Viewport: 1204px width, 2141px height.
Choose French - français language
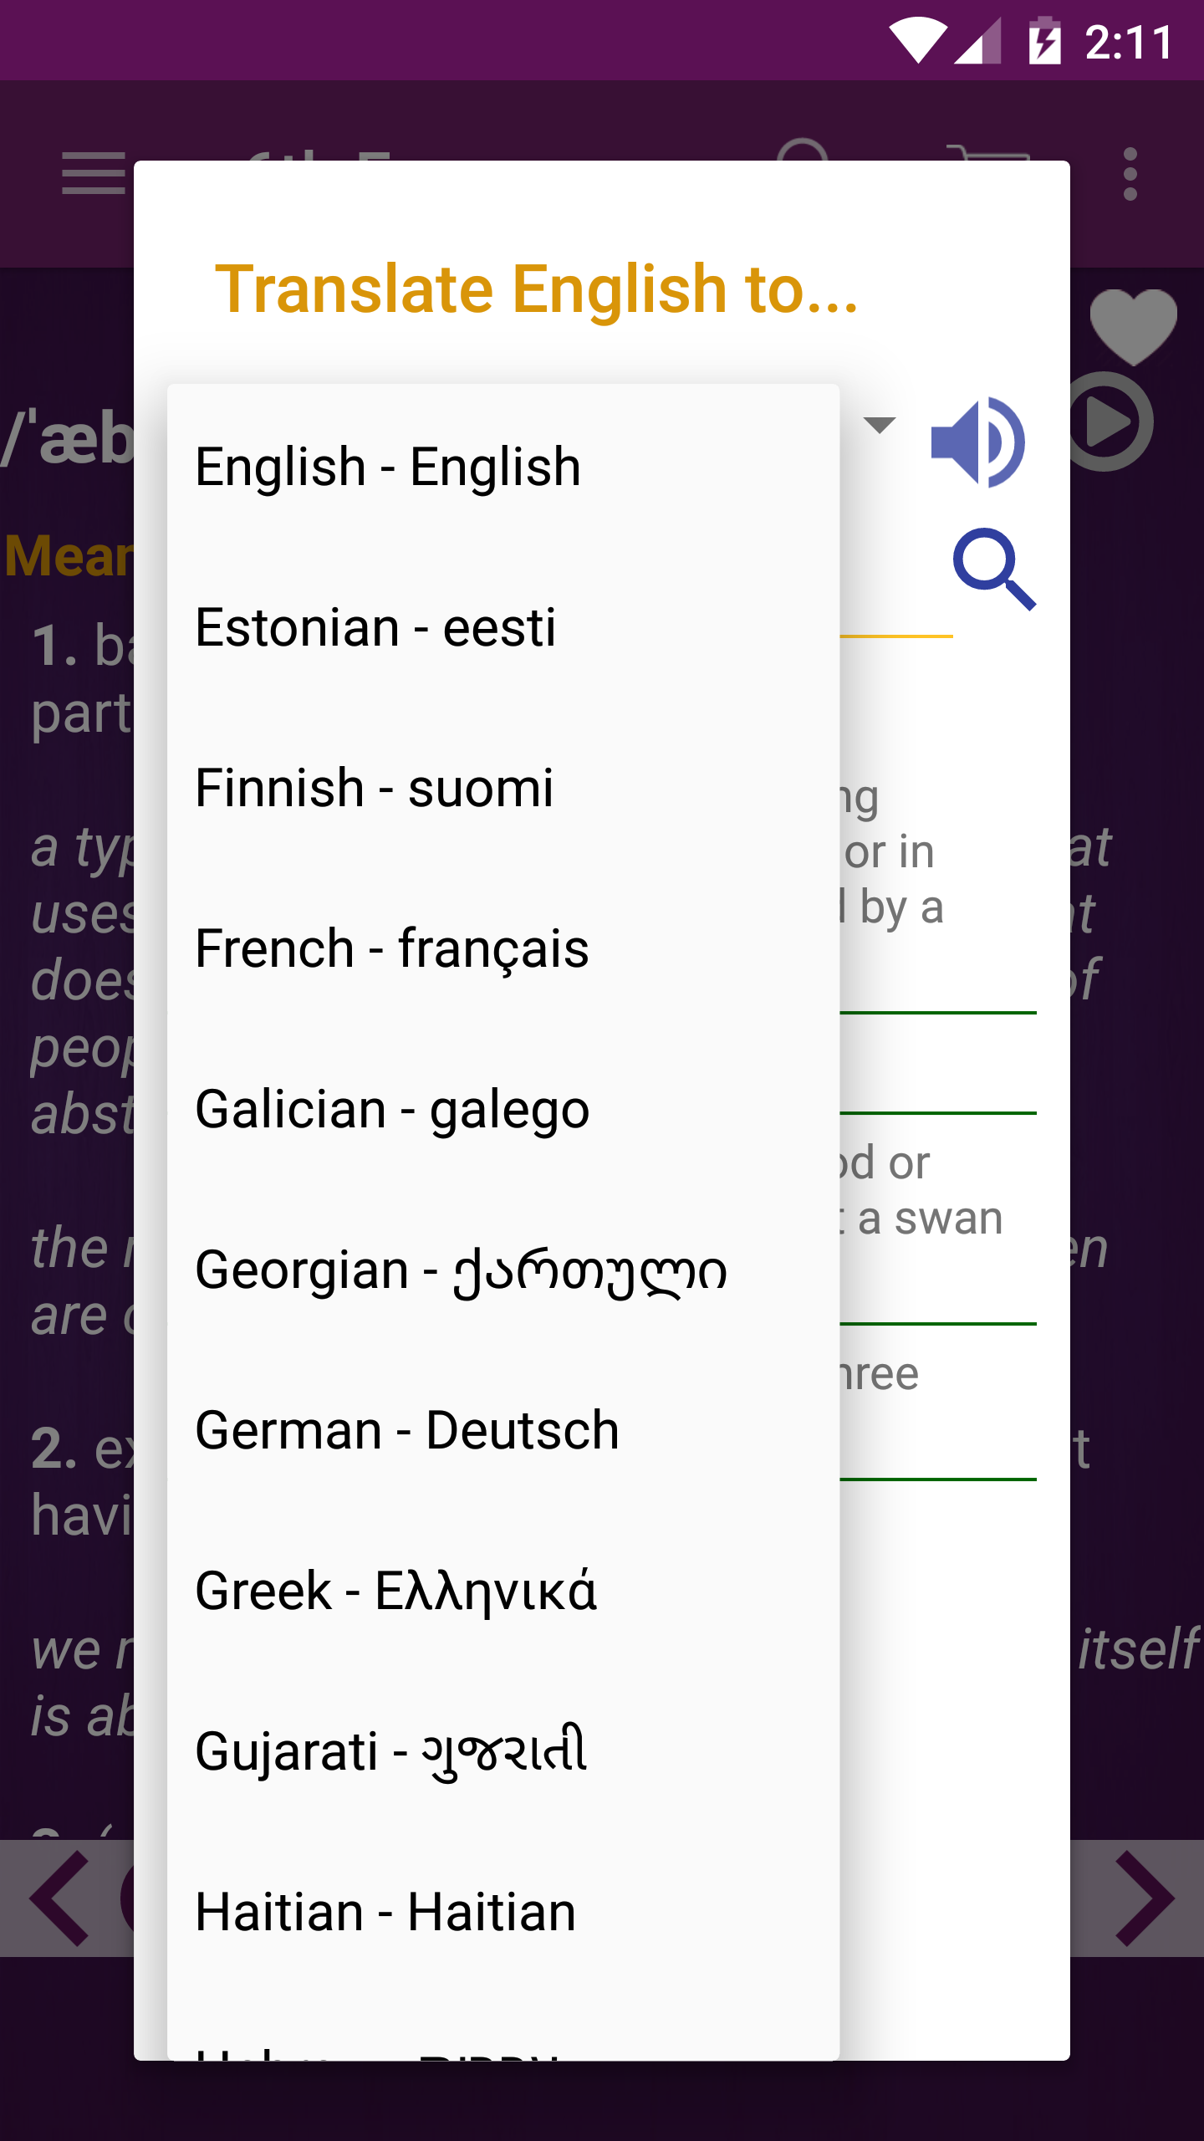pyautogui.click(x=503, y=948)
